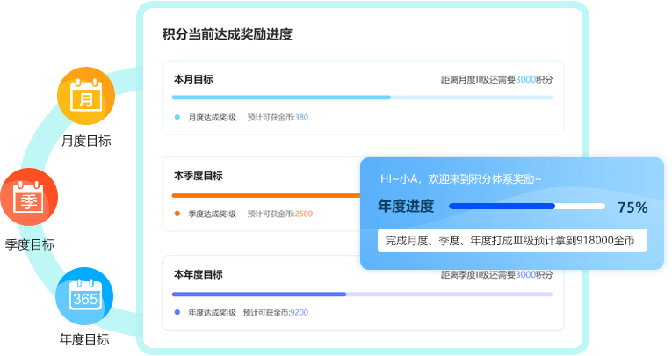This screenshot has width=672, height=356.
Task: Click the 积分当前达成奖励进度 heading
Action: (x=228, y=34)
